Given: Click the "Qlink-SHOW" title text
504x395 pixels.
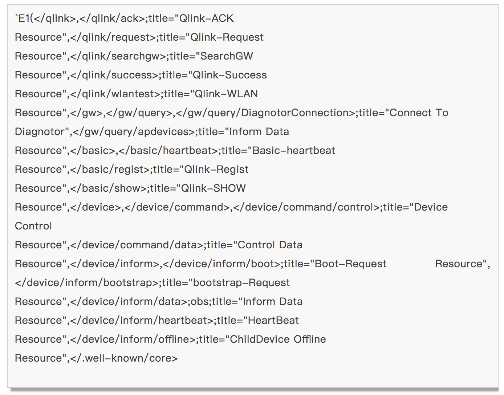Looking at the screenshot, I should point(214,188).
